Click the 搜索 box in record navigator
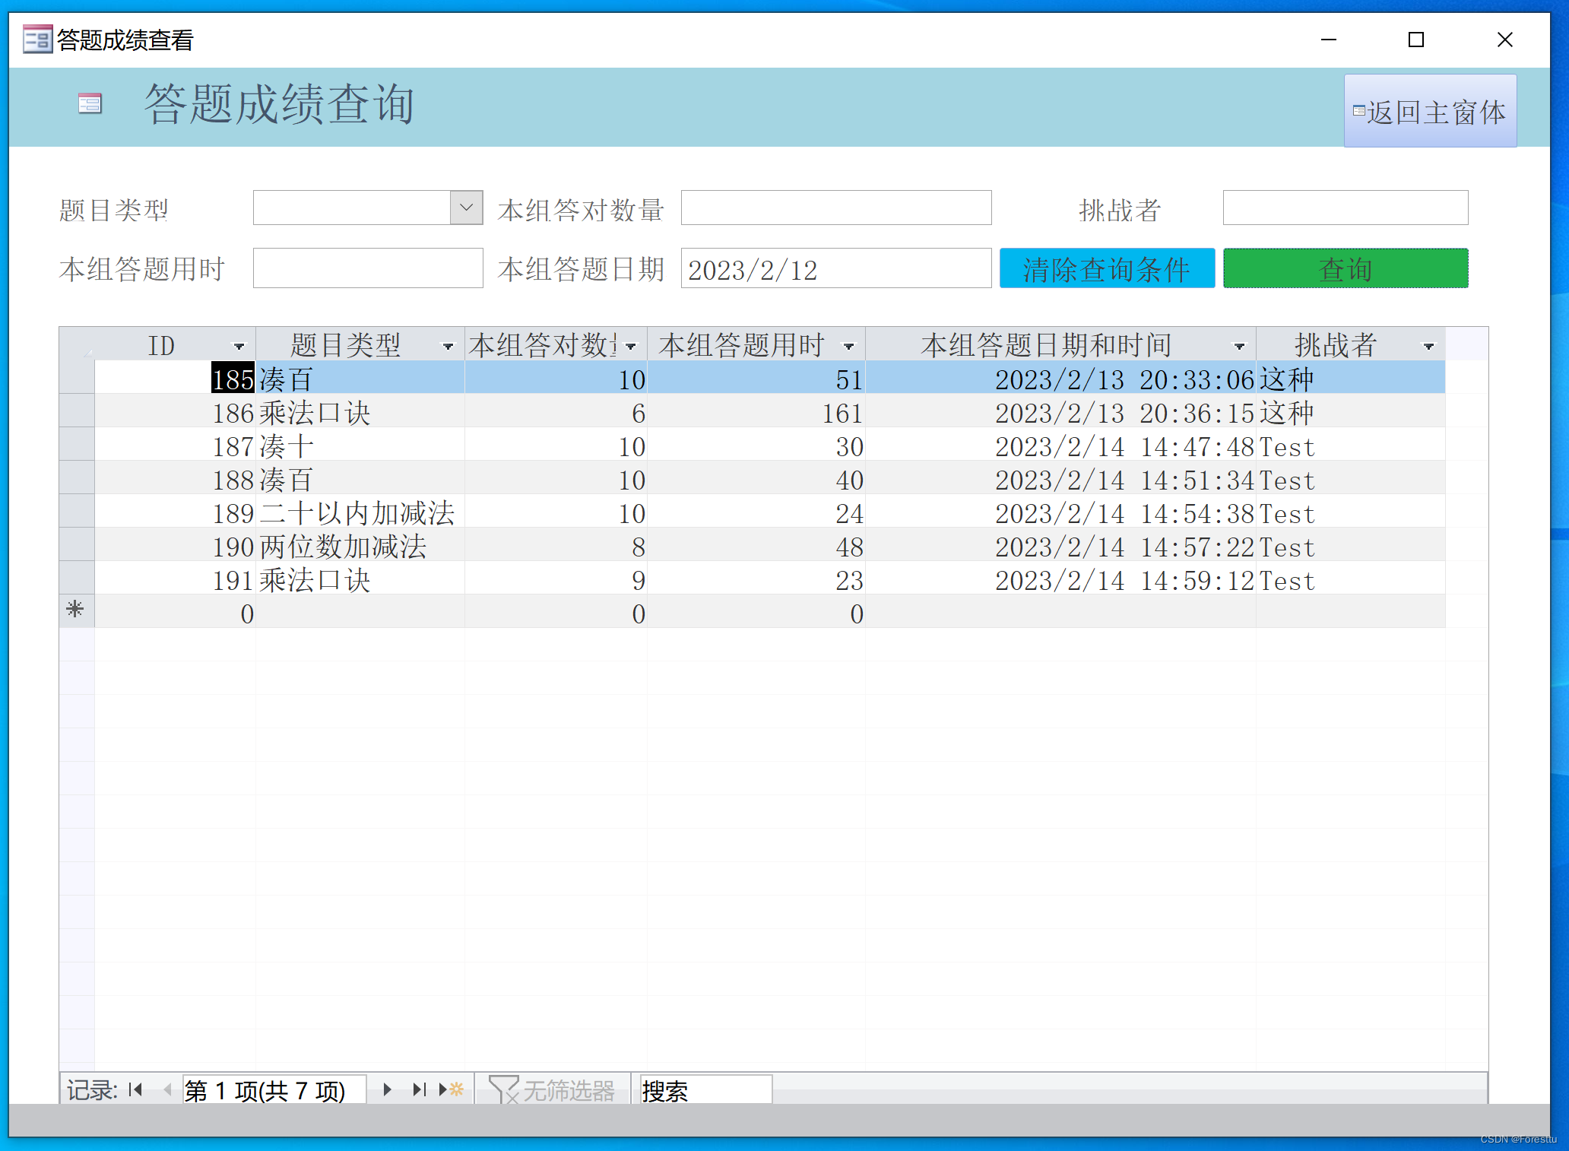The width and height of the screenshot is (1569, 1151). [705, 1089]
